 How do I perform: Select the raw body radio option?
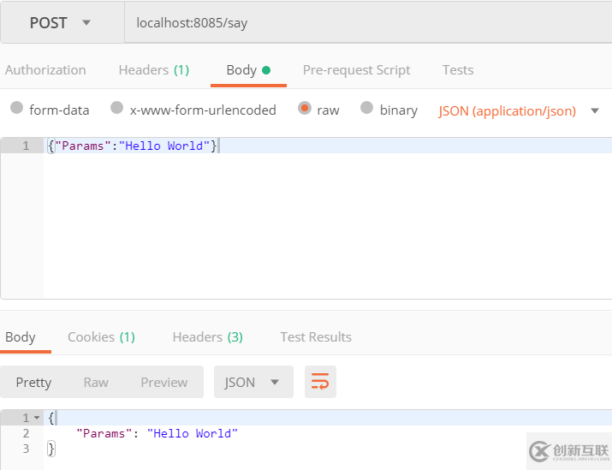point(305,108)
